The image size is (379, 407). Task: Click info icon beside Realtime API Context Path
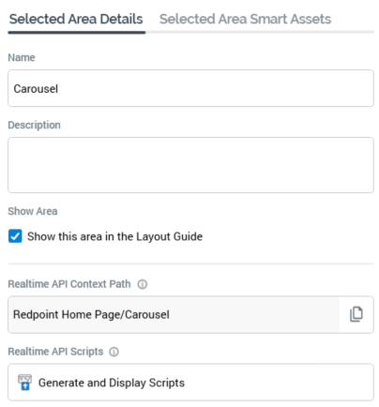(x=143, y=284)
